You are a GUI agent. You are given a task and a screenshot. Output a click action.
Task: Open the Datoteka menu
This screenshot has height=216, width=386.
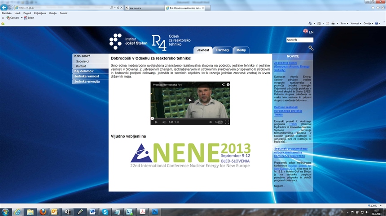tap(7, 13)
